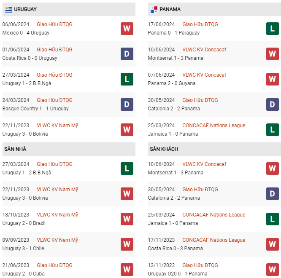Click the Uruguay flag icon
This screenshot has width=281, height=278.
click(8, 9)
